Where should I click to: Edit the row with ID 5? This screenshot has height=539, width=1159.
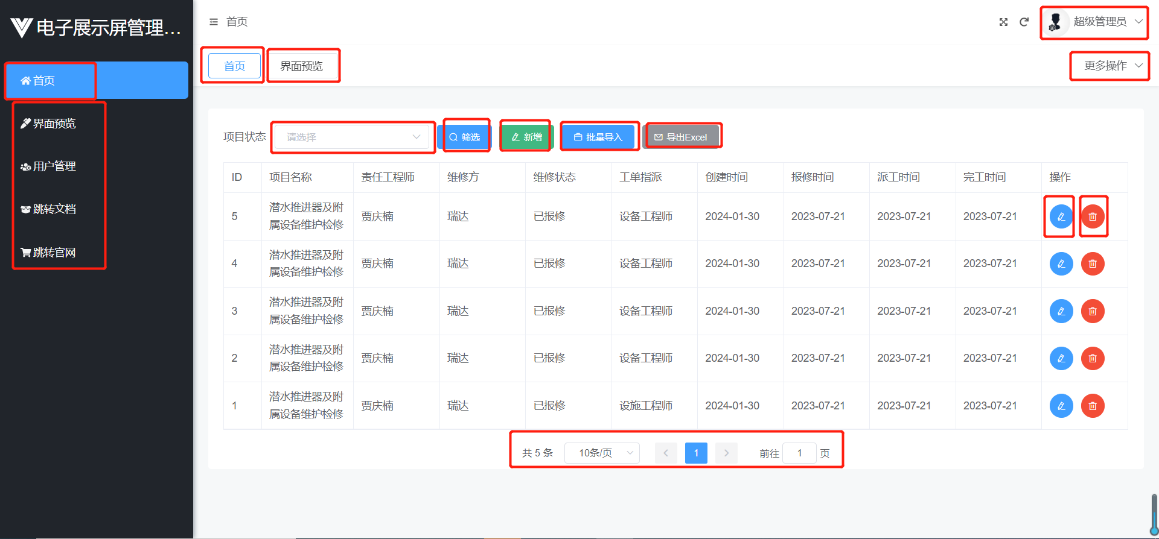point(1061,216)
